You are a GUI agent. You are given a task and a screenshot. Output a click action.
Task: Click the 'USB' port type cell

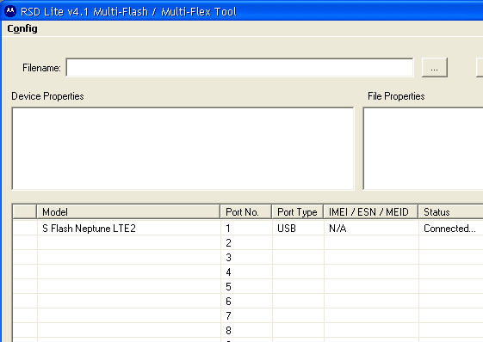[x=298, y=229]
